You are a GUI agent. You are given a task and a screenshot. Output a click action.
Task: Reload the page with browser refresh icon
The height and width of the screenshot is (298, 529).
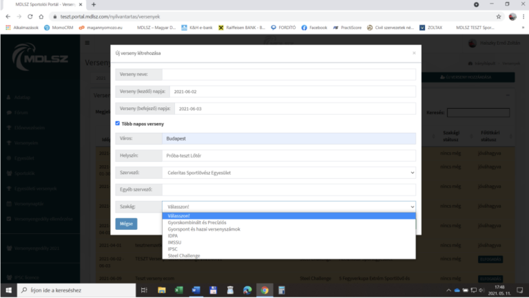(x=30, y=16)
